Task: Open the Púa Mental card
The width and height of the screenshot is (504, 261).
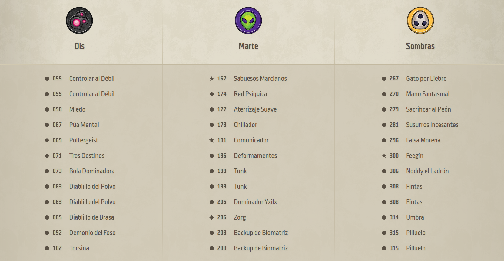Action: [84, 125]
